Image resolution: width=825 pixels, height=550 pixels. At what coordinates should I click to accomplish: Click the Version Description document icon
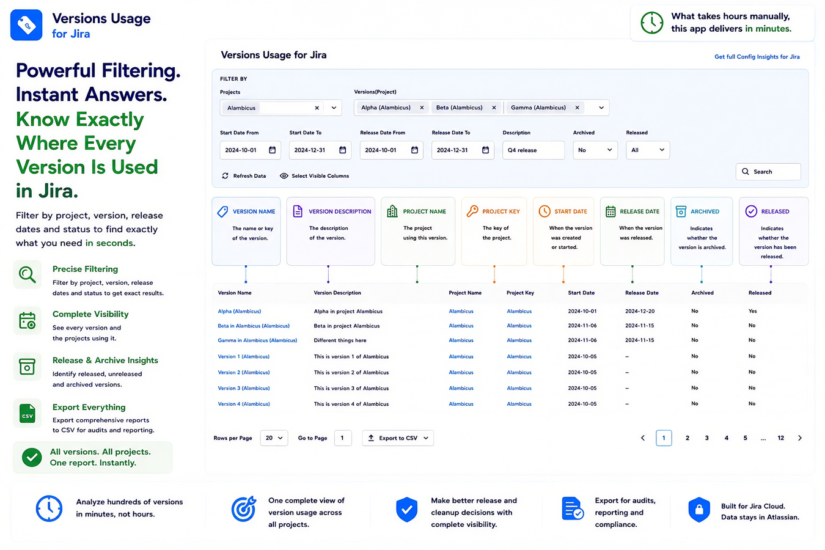point(298,211)
